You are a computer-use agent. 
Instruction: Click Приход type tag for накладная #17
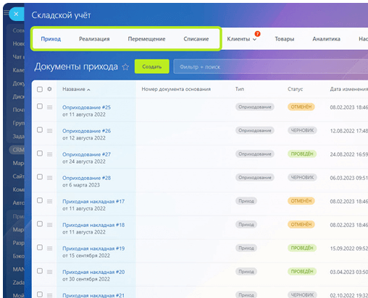point(246,201)
